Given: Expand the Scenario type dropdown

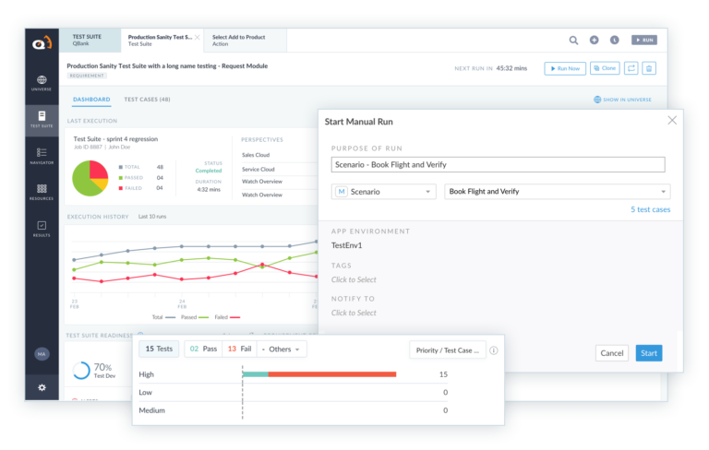Looking at the screenshot, I should (383, 192).
